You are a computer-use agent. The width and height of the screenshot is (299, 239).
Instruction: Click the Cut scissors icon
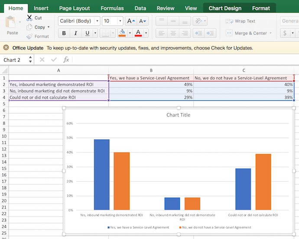tap(29, 18)
